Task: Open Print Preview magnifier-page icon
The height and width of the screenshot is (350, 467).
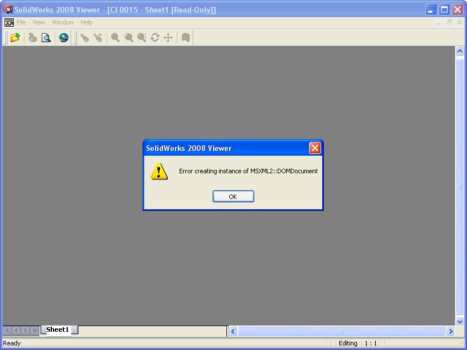Action: 46,38
